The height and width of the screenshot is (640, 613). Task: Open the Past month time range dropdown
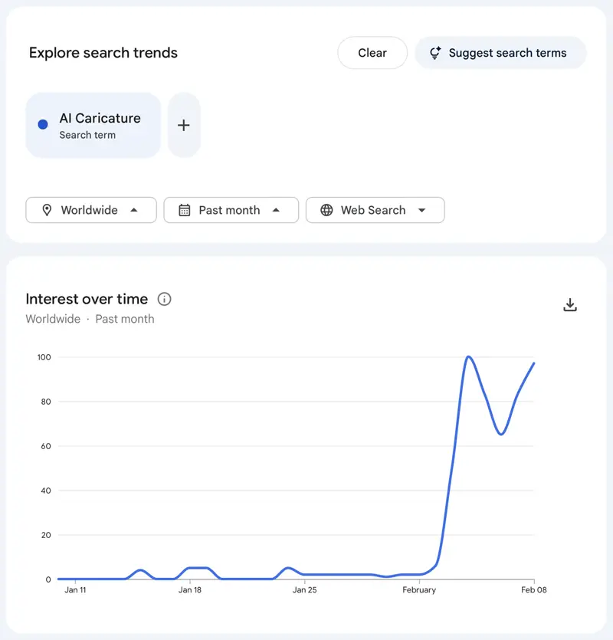click(231, 210)
